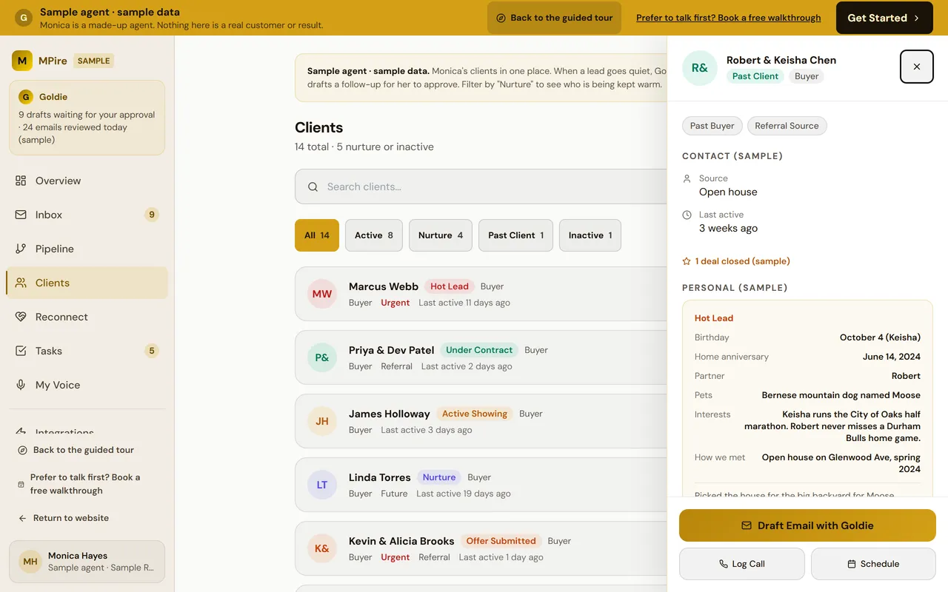Screen dimensions: 948x592
Task: Click 1 deal closed (sample) text
Action: coord(742,261)
